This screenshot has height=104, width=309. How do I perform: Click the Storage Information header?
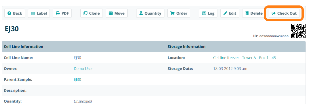tap(186, 47)
